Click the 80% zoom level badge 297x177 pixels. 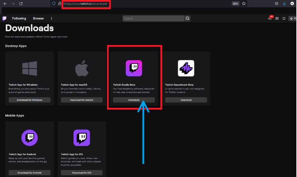(235, 3)
